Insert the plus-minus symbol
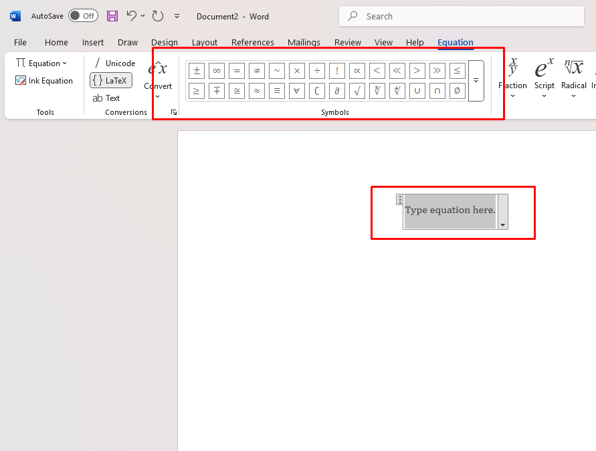 197,71
